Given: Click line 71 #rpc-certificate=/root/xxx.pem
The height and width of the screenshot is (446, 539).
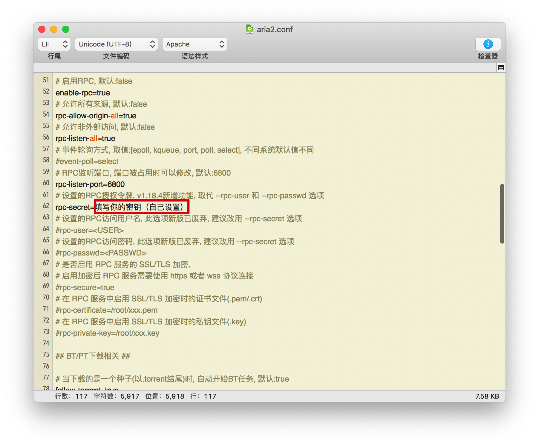Looking at the screenshot, I should coord(107,310).
